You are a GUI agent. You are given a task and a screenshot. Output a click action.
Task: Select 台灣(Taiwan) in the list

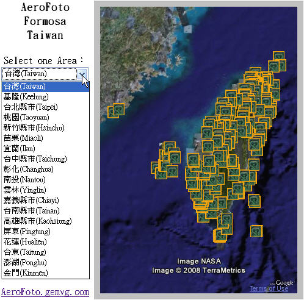pos(45,87)
